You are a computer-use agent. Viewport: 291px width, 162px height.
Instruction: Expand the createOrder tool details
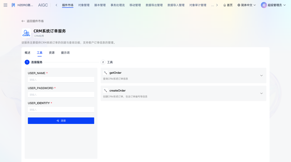261,93
